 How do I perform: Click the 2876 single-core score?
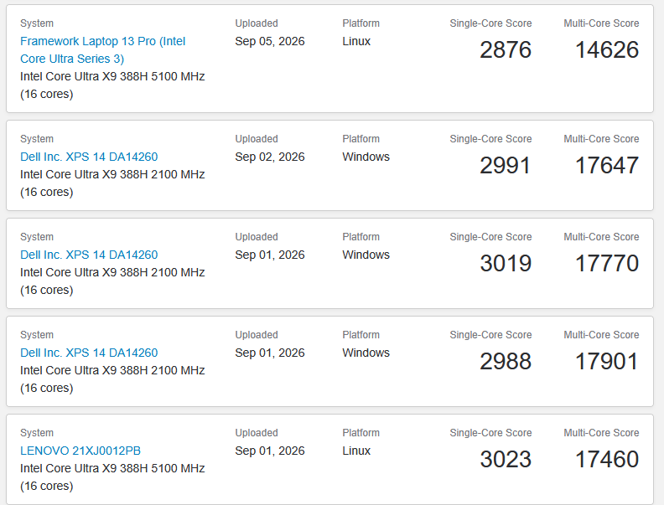click(x=506, y=50)
